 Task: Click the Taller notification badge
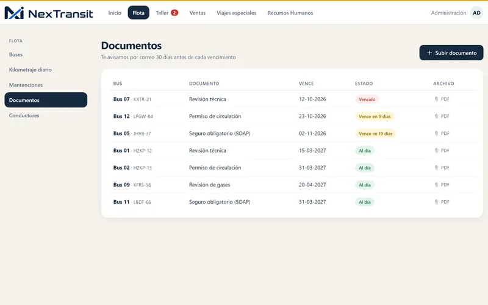click(x=174, y=13)
